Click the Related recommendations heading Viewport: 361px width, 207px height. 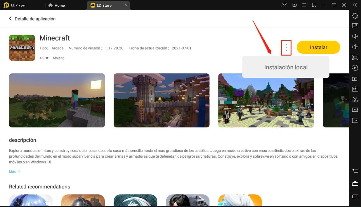click(40, 187)
